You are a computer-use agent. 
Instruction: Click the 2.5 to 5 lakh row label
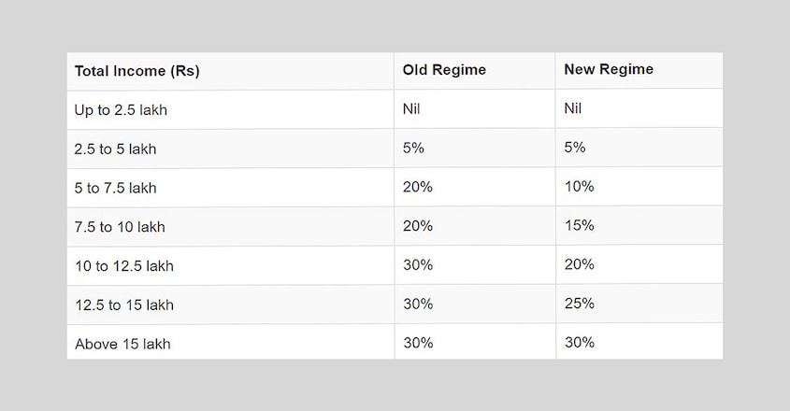(x=115, y=149)
